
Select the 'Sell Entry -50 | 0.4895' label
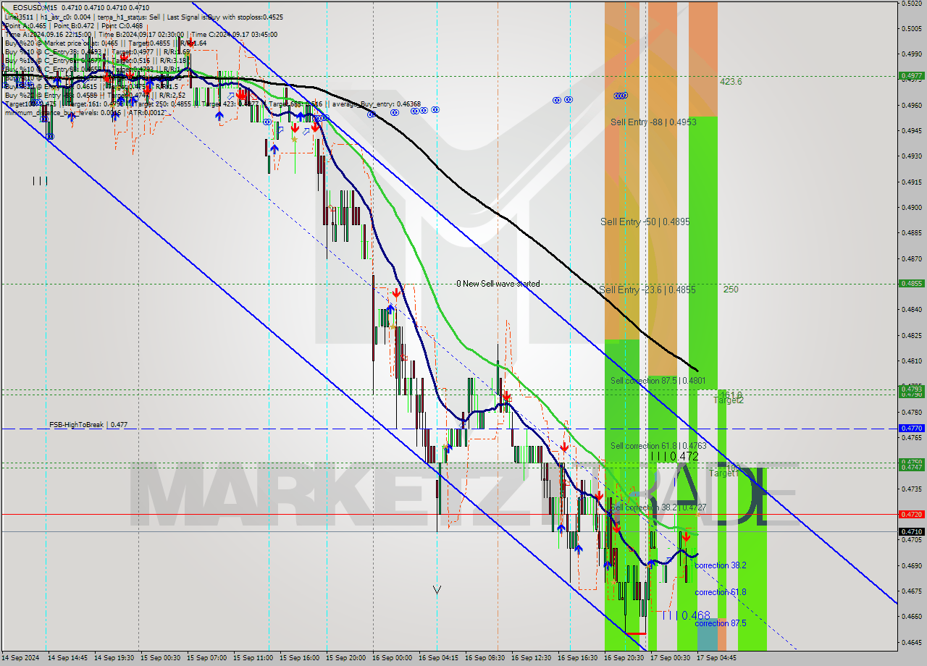645,222
